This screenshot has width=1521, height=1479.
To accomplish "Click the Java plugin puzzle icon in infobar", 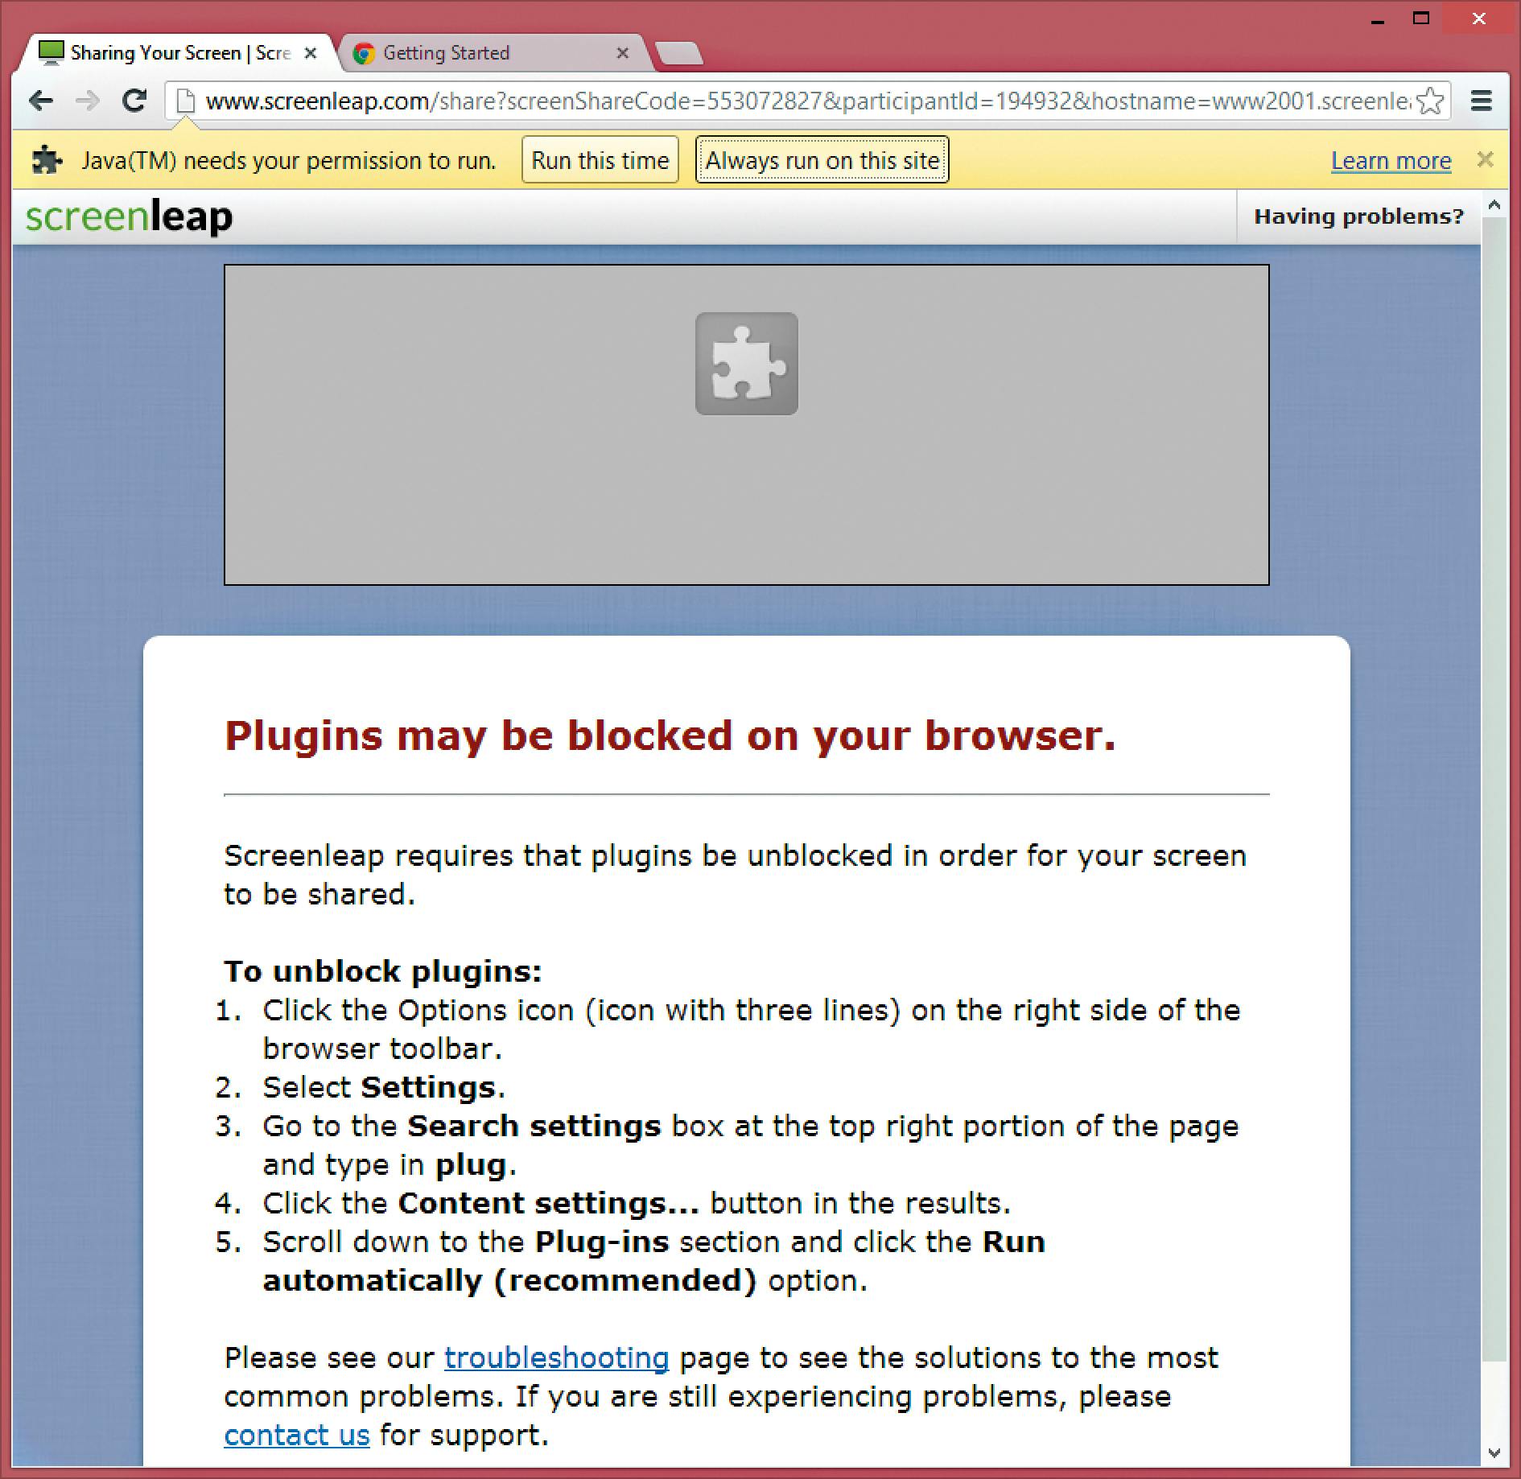I will pos(47,160).
